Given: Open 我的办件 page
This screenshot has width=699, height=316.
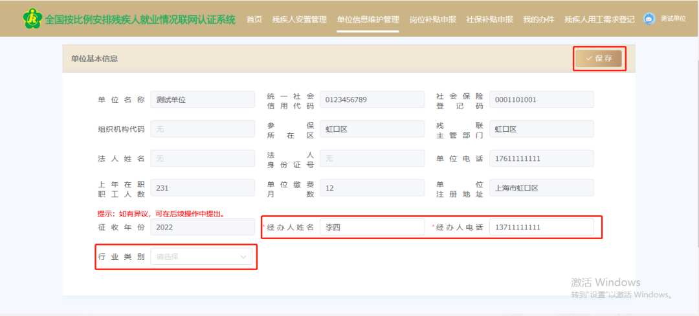Looking at the screenshot, I should point(538,19).
